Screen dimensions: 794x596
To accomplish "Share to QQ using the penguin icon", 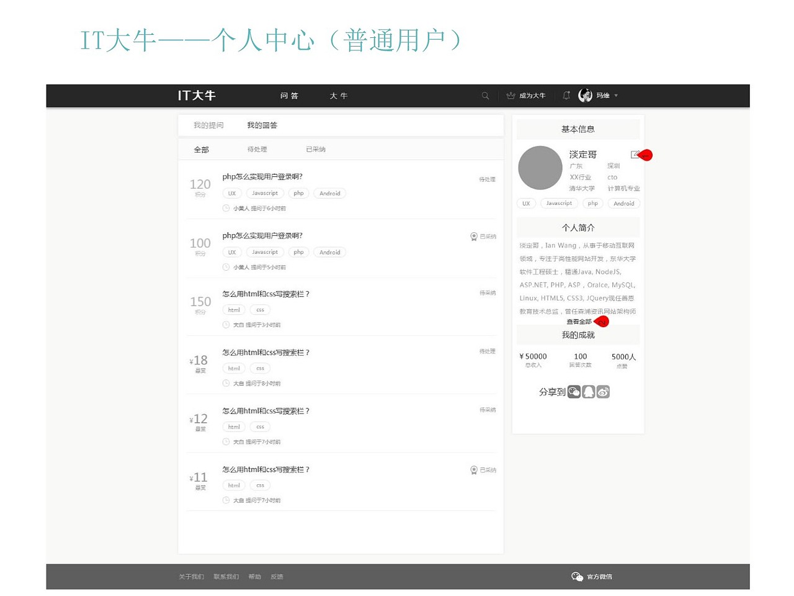I will click(589, 392).
